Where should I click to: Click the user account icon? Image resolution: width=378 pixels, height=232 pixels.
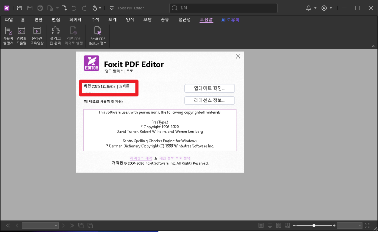tap(324, 8)
